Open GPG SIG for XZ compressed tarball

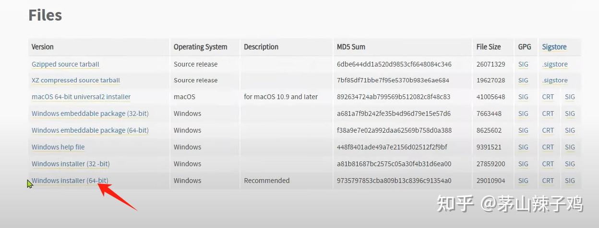523,80
